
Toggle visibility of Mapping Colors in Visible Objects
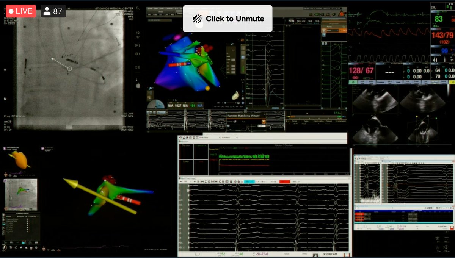tap(27, 219)
